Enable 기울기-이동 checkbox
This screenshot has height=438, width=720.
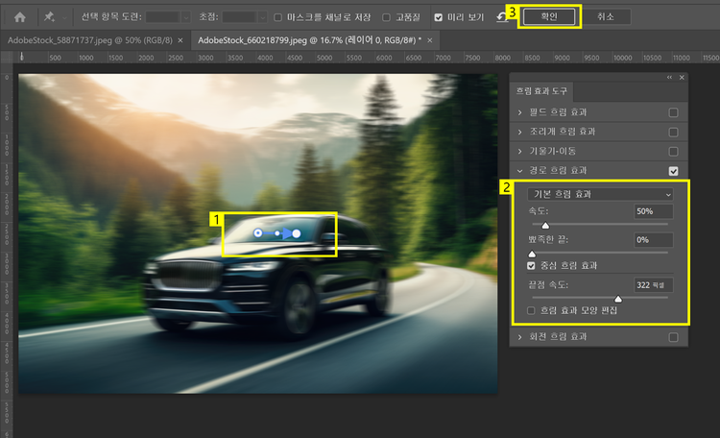[x=673, y=151]
